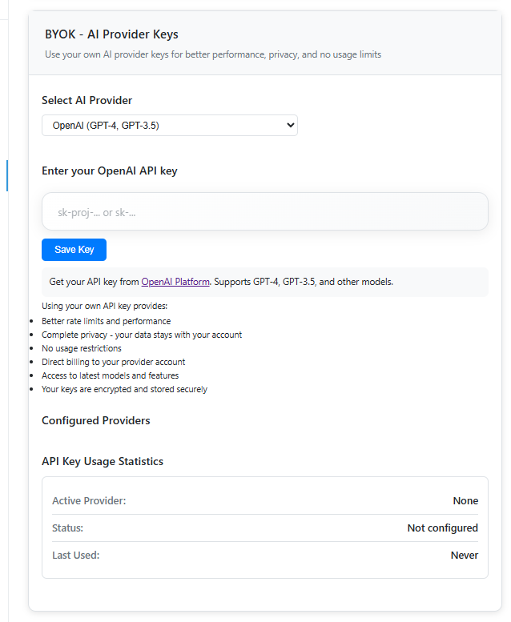Click the 'Using your own API key provides' text

(x=104, y=306)
